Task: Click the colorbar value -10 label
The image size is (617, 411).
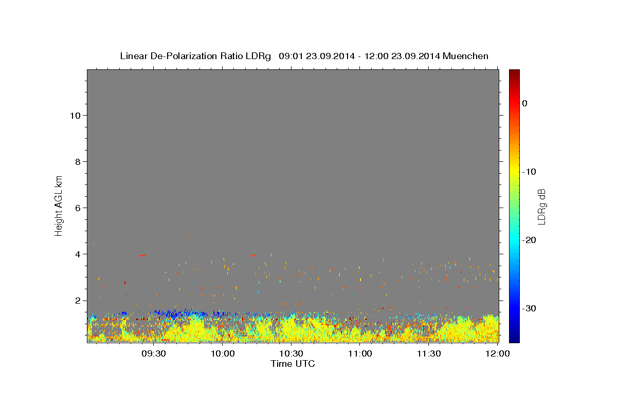Action: click(x=529, y=172)
